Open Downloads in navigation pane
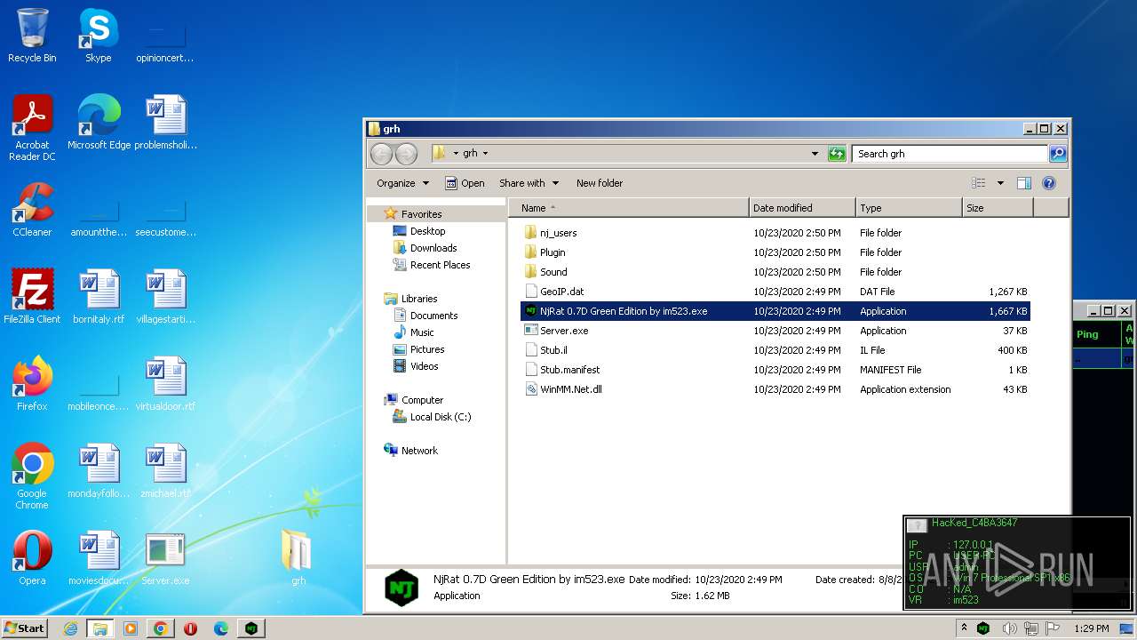1137x640 pixels. tap(425, 248)
